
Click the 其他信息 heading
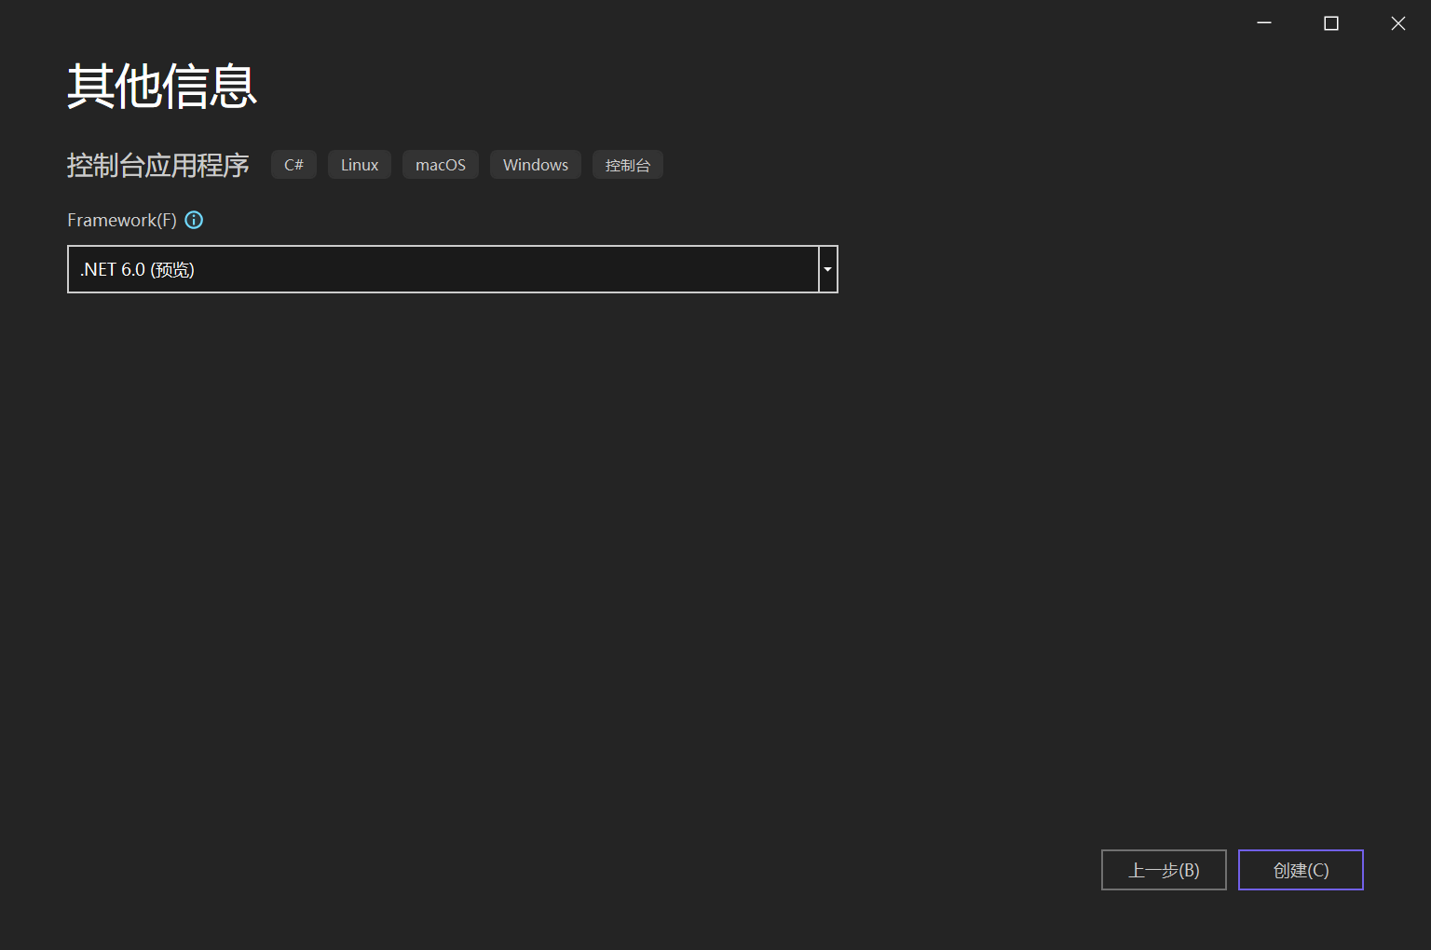(162, 87)
